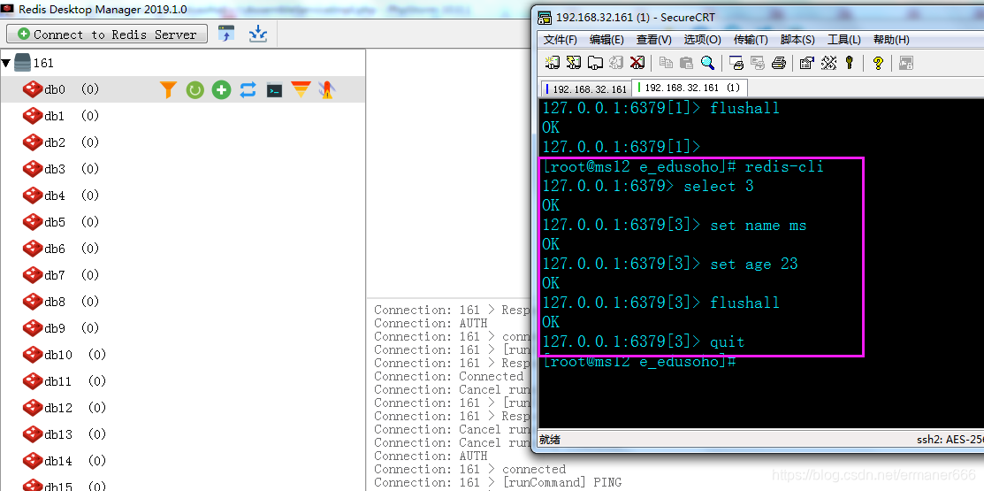Click SecureCRT Disconnect red X icon

[x=637, y=62]
